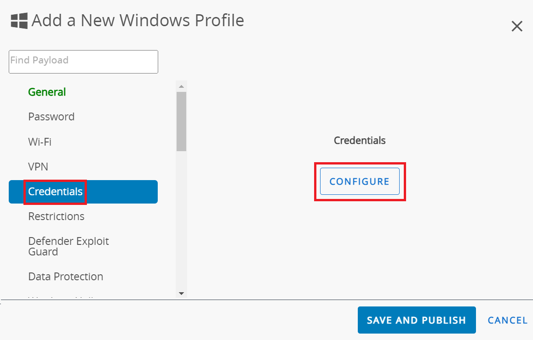Screen dimensions: 533x340
Task: Click Save and Publish
Action: coord(416,320)
